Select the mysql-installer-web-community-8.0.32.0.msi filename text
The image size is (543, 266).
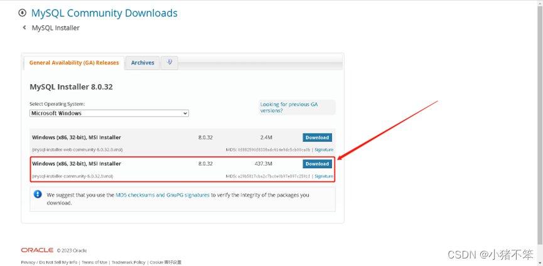pos(78,150)
